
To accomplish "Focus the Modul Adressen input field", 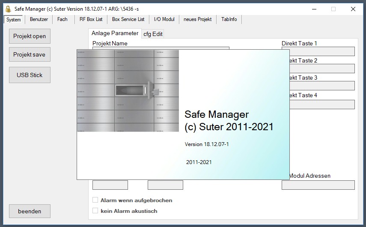I will point(318,185).
